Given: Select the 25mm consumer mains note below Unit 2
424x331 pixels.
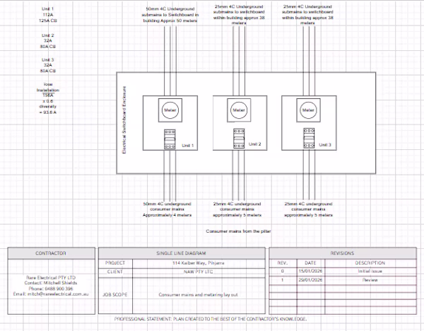Looking at the screenshot, I should [x=237, y=209].
